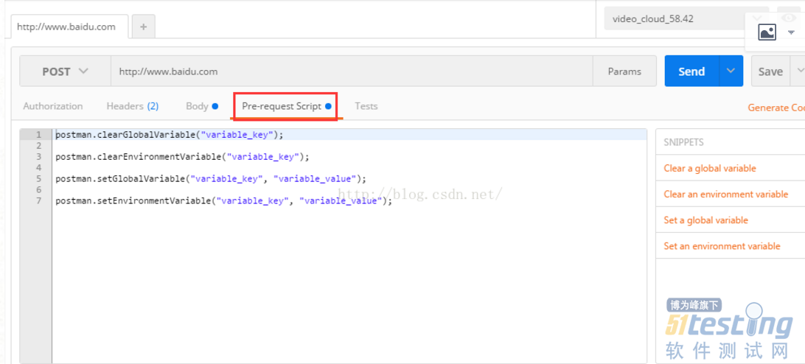Viewport: 805px width, 364px height.
Task: Open the Params button
Action: [624, 71]
